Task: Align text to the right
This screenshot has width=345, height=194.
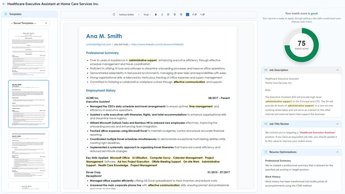Action: pyautogui.click(x=181, y=14)
